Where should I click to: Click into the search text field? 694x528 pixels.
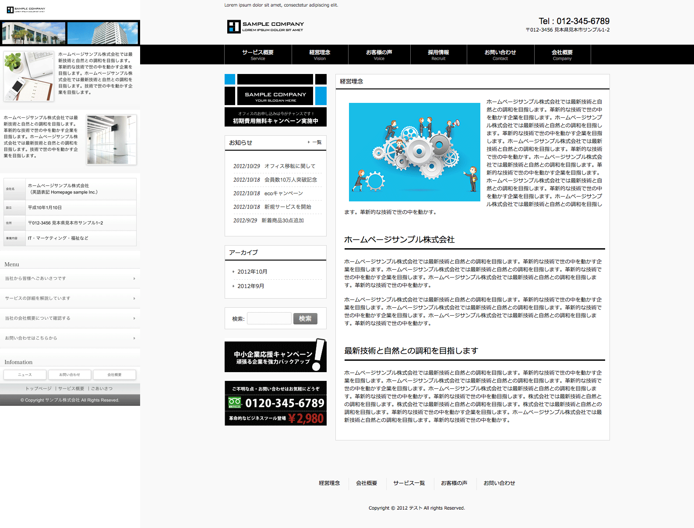(269, 318)
